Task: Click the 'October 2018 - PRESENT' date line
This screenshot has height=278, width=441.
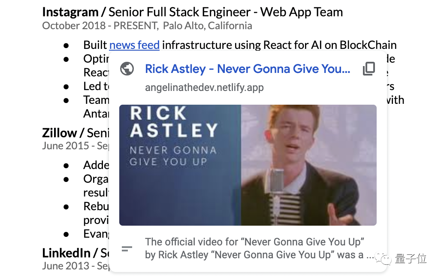Action: click(x=100, y=26)
